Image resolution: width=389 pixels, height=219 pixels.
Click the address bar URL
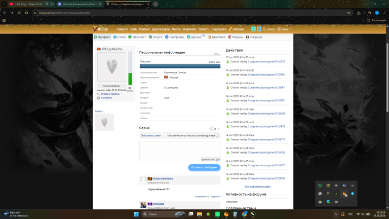coord(65,13)
